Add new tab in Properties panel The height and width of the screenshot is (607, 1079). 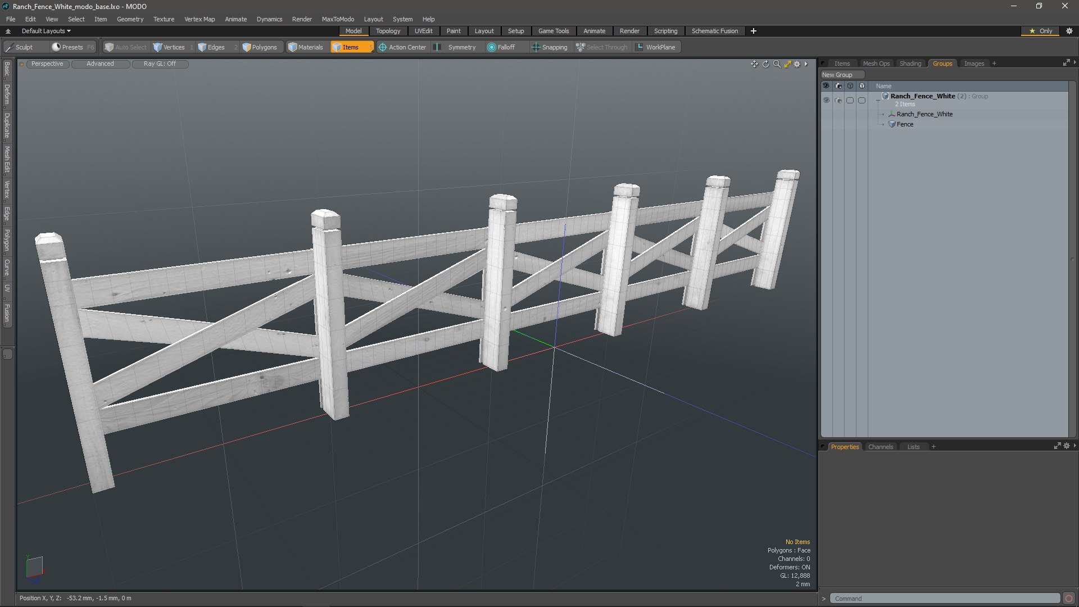pos(933,447)
